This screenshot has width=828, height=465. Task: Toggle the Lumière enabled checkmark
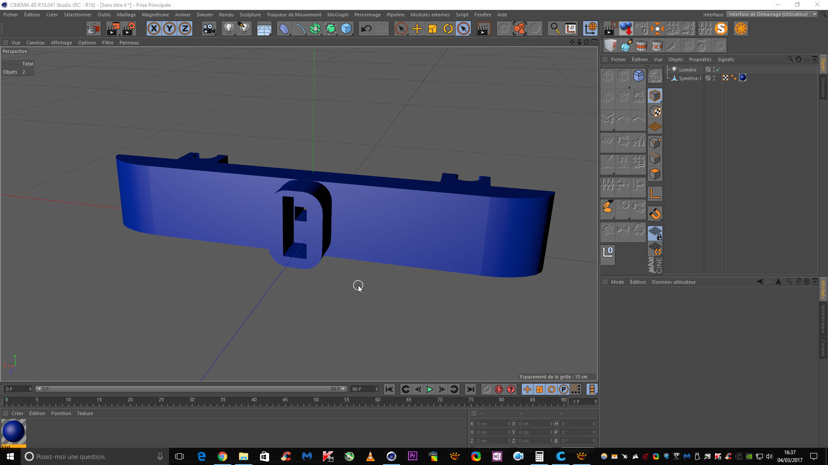[718, 70]
